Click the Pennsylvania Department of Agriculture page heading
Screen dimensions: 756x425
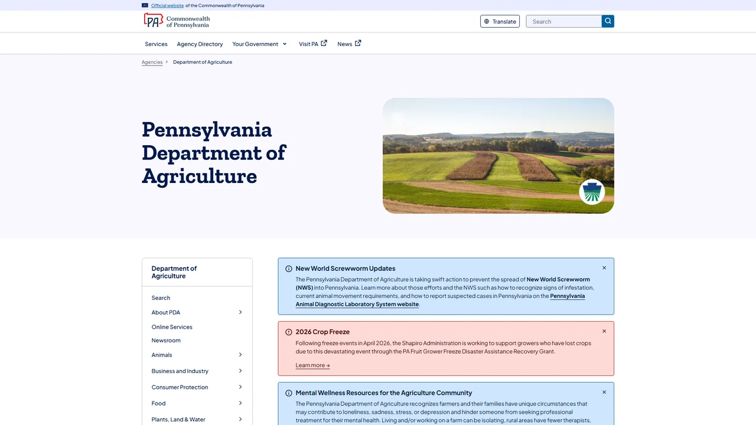click(214, 153)
